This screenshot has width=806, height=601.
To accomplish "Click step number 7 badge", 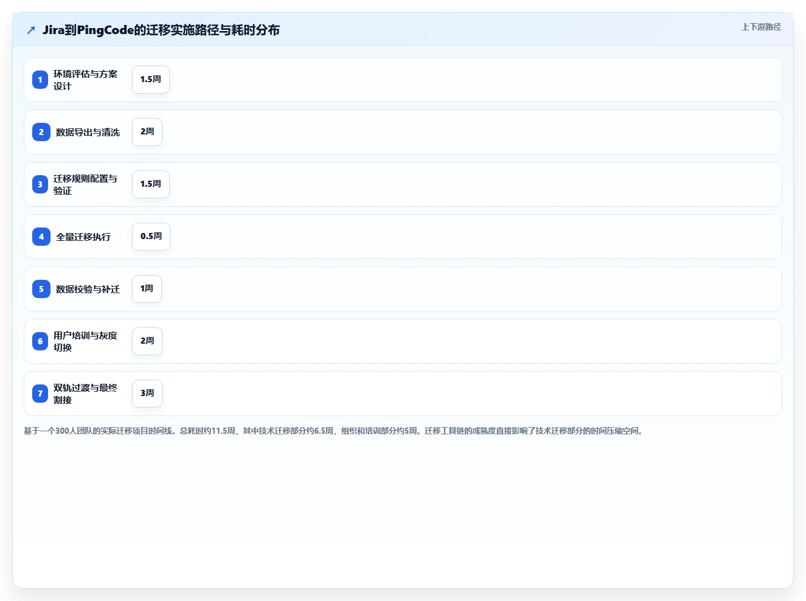I will (x=40, y=394).
